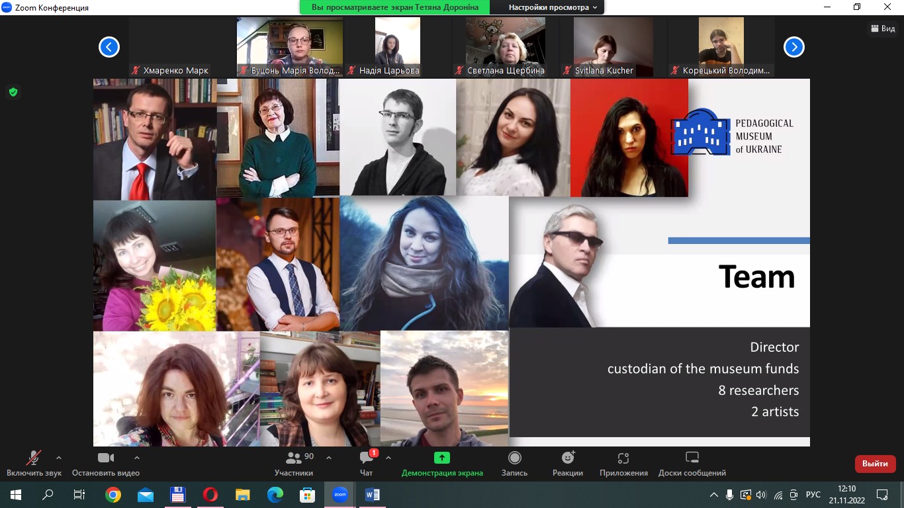Expand arrow next to Участники
The width and height of the screenshot is (904, 508).
pos(329,458)
